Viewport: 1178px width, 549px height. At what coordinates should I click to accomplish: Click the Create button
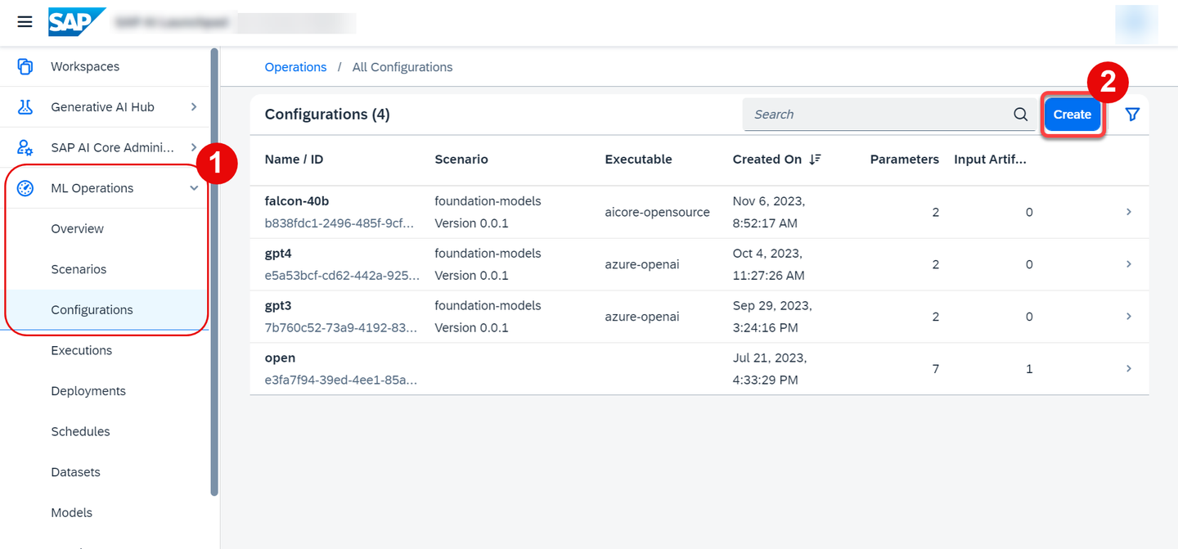tap(1072, 115)
